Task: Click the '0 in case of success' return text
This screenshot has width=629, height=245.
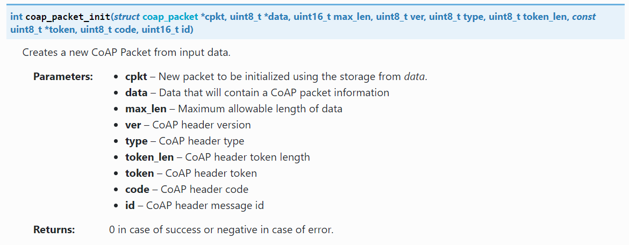Action: [x=221, y=230]
